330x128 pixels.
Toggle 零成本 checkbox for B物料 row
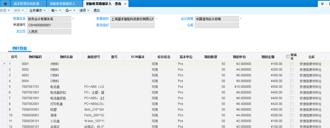pos(292,70)
